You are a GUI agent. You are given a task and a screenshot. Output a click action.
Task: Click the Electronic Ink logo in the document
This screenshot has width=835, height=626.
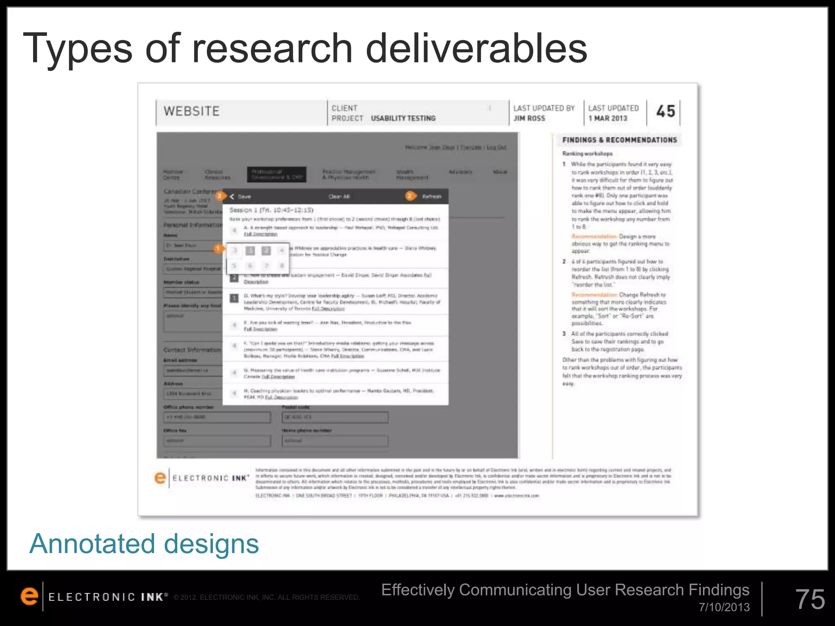[x=202, y=478]
